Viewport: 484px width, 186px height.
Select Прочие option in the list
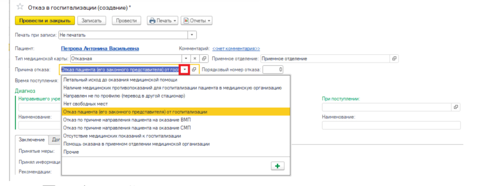pos(176,152)
